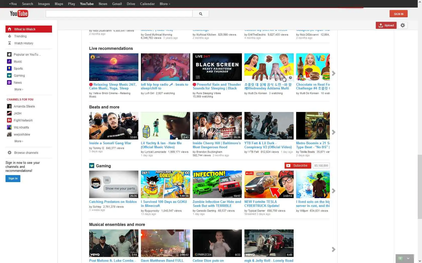The width and height of the screenshot is (422, 263).
Task: Click the Browse channels plus icon
Action: [10, 153]
